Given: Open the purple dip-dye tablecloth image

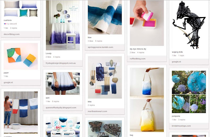Looking at the screenshot, I should [x=63, y=25].
